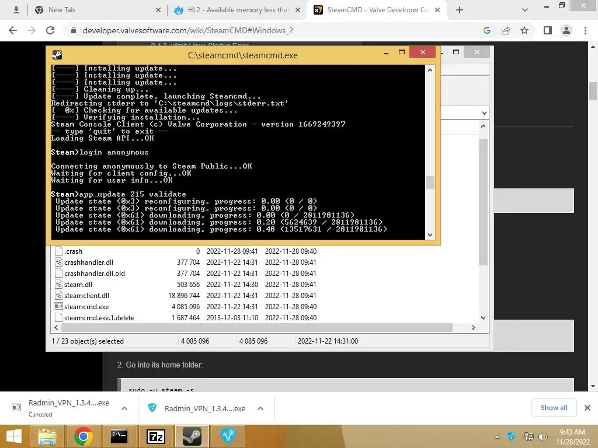The image size is (598, 448).
Task: Click the Google icon in address bar
Action: tap(486, 30)
